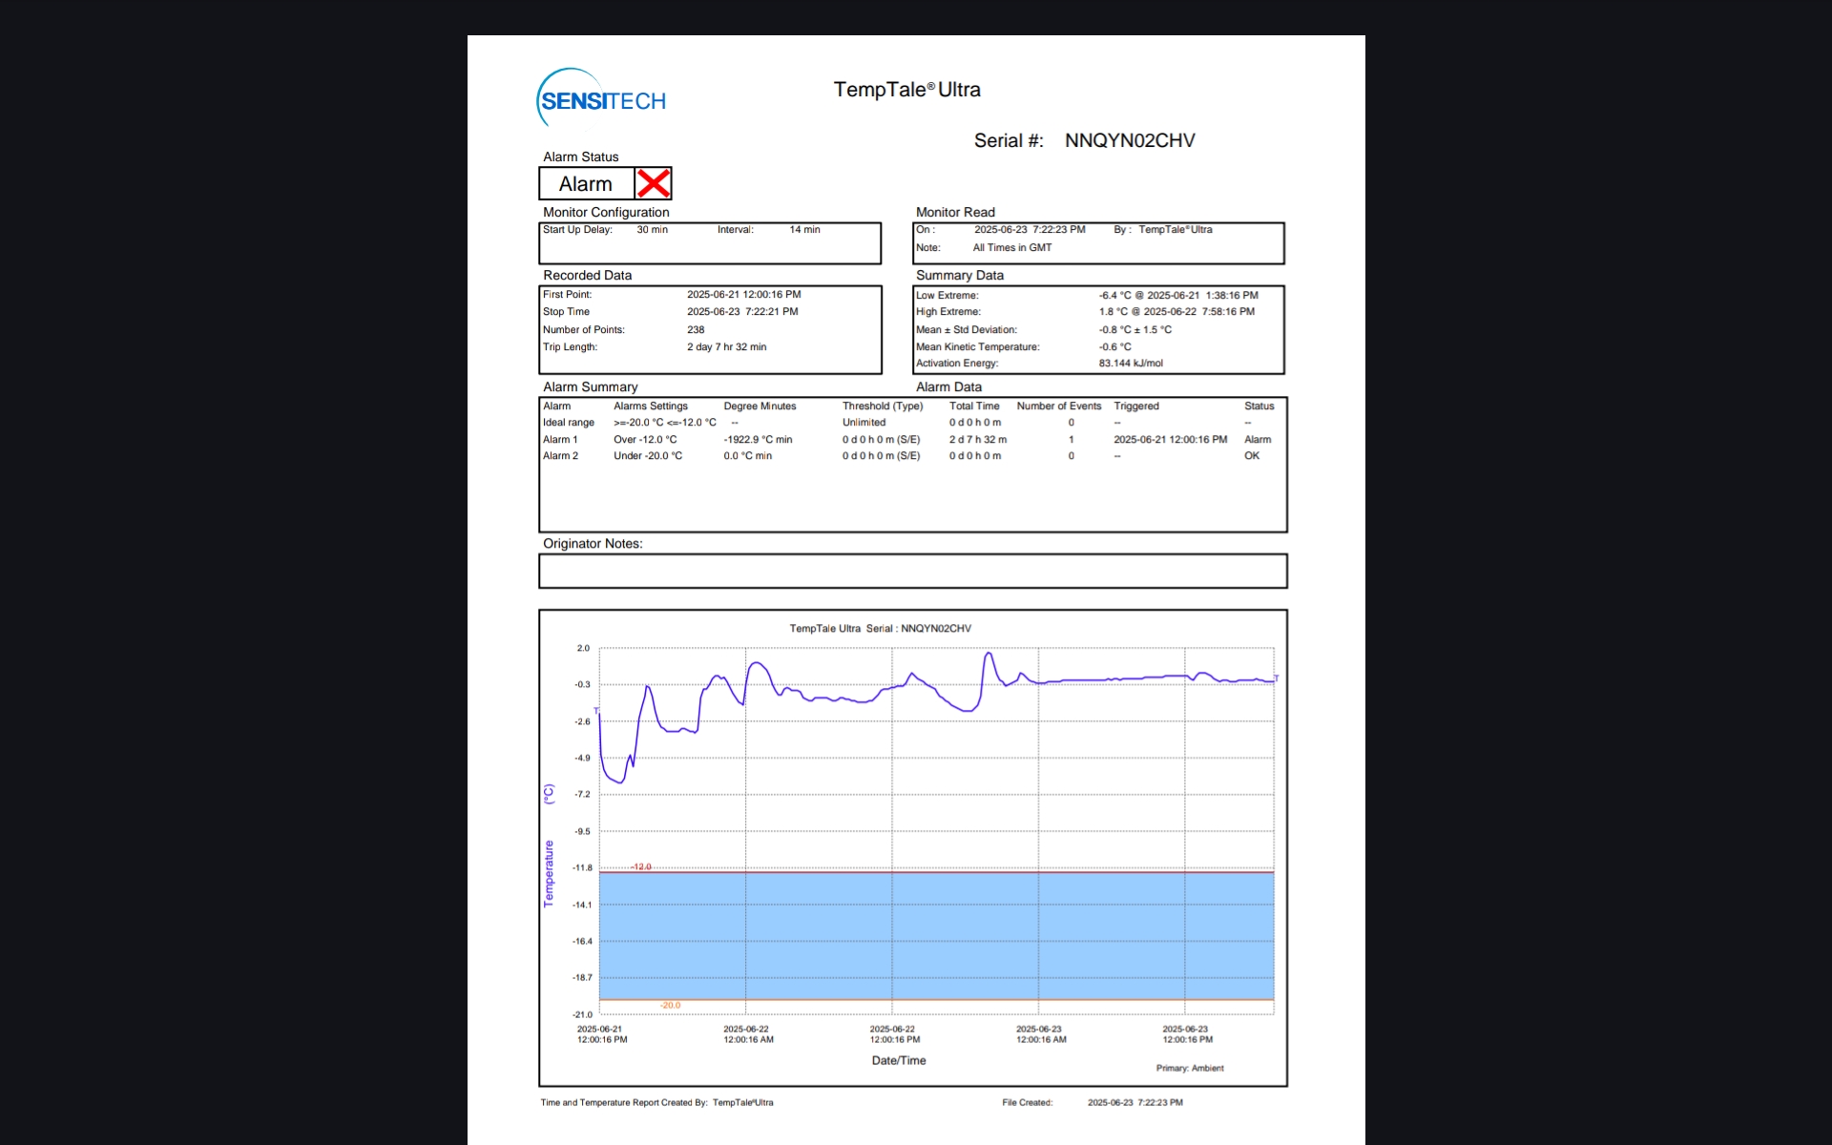Click alarm setting 'Under -20.0 °C'
The image size is (1832, 1145).
(x=648, y=456)
